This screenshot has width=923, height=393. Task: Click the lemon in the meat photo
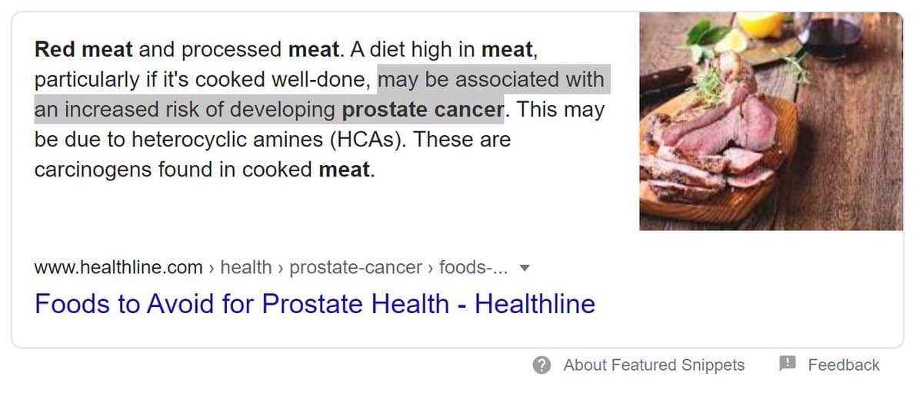[760, 24]
